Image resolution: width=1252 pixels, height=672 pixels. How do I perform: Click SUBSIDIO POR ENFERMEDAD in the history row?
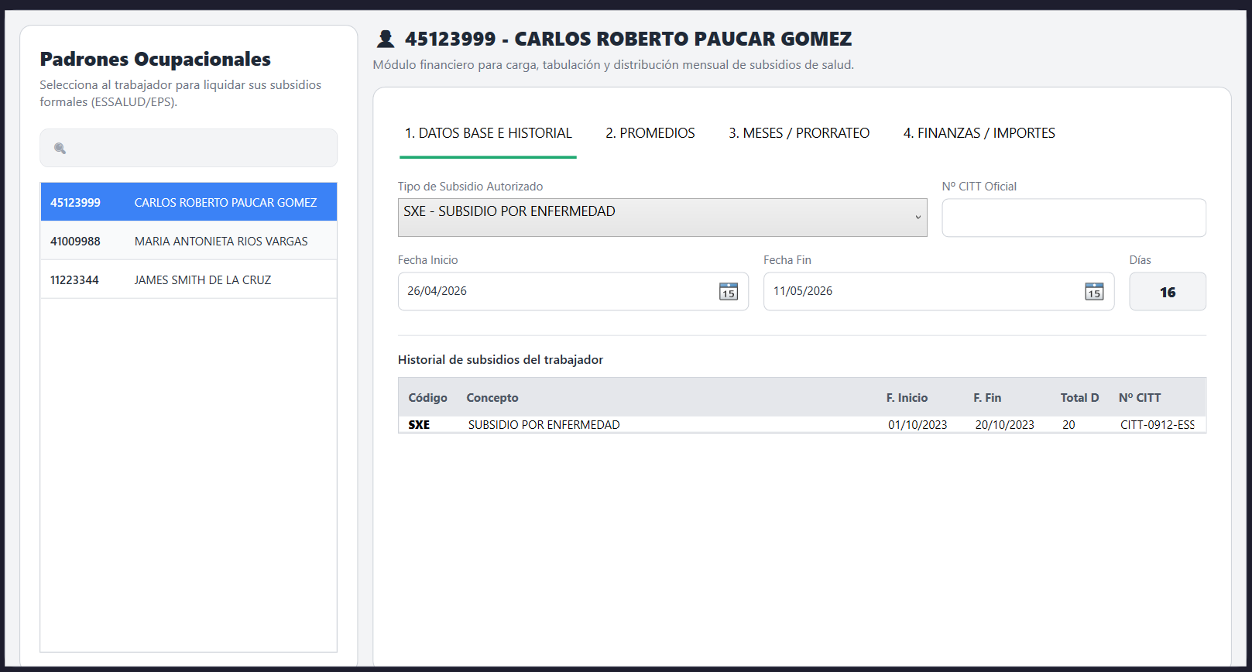pos(544,425)
